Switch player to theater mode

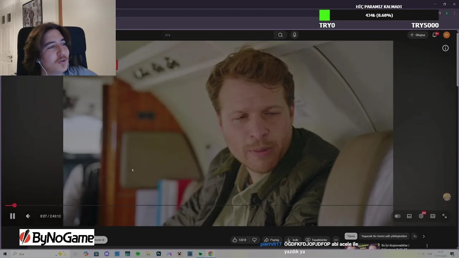click(x=433, y=216)
